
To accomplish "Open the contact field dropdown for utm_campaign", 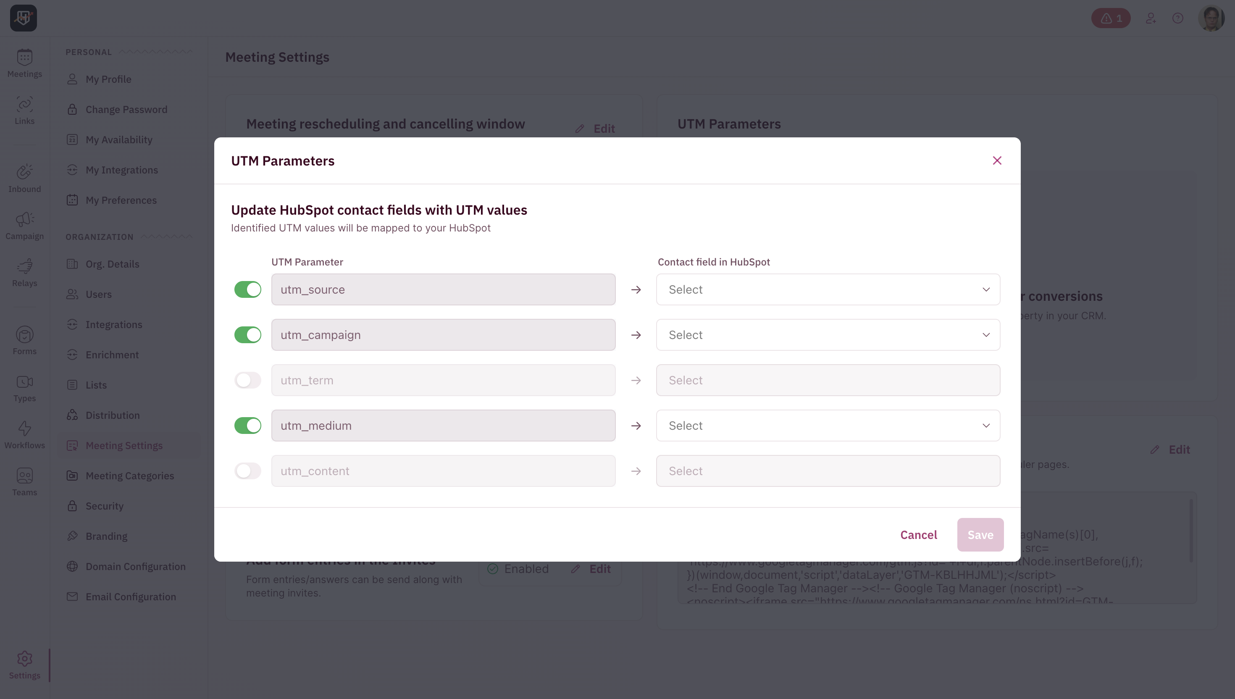I will click(828, 335).
